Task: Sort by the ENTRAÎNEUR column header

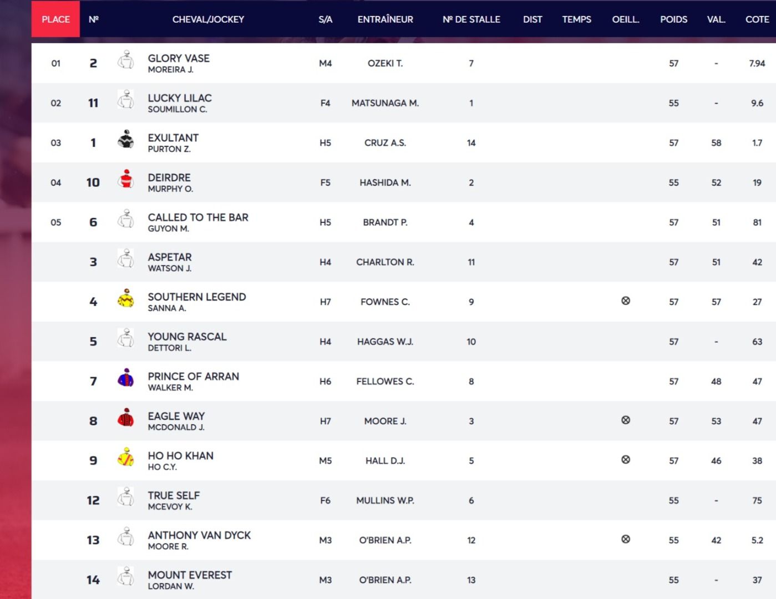Action: click(x=385, y=19)
